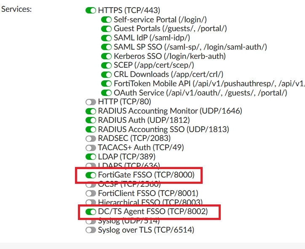Enable Syslog over TLS (TCP/6514) toggle

coord(91,230)
